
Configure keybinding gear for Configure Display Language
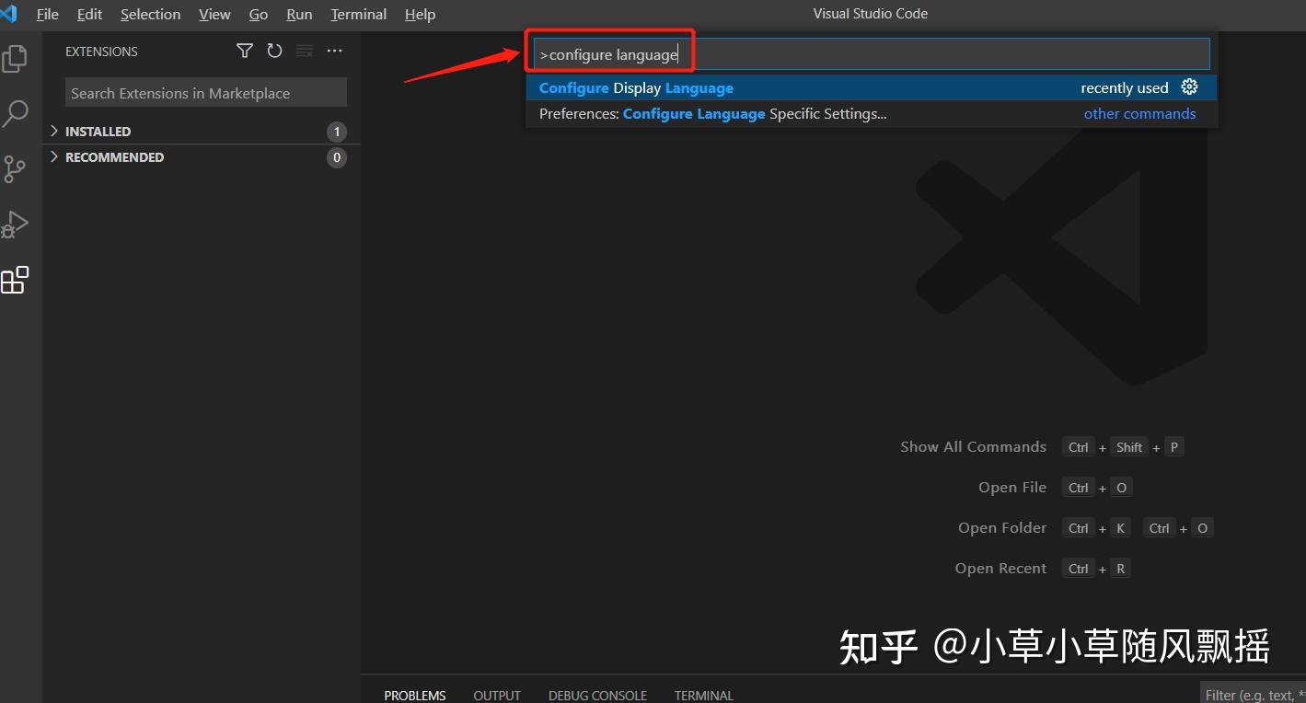coord(1189,87)
